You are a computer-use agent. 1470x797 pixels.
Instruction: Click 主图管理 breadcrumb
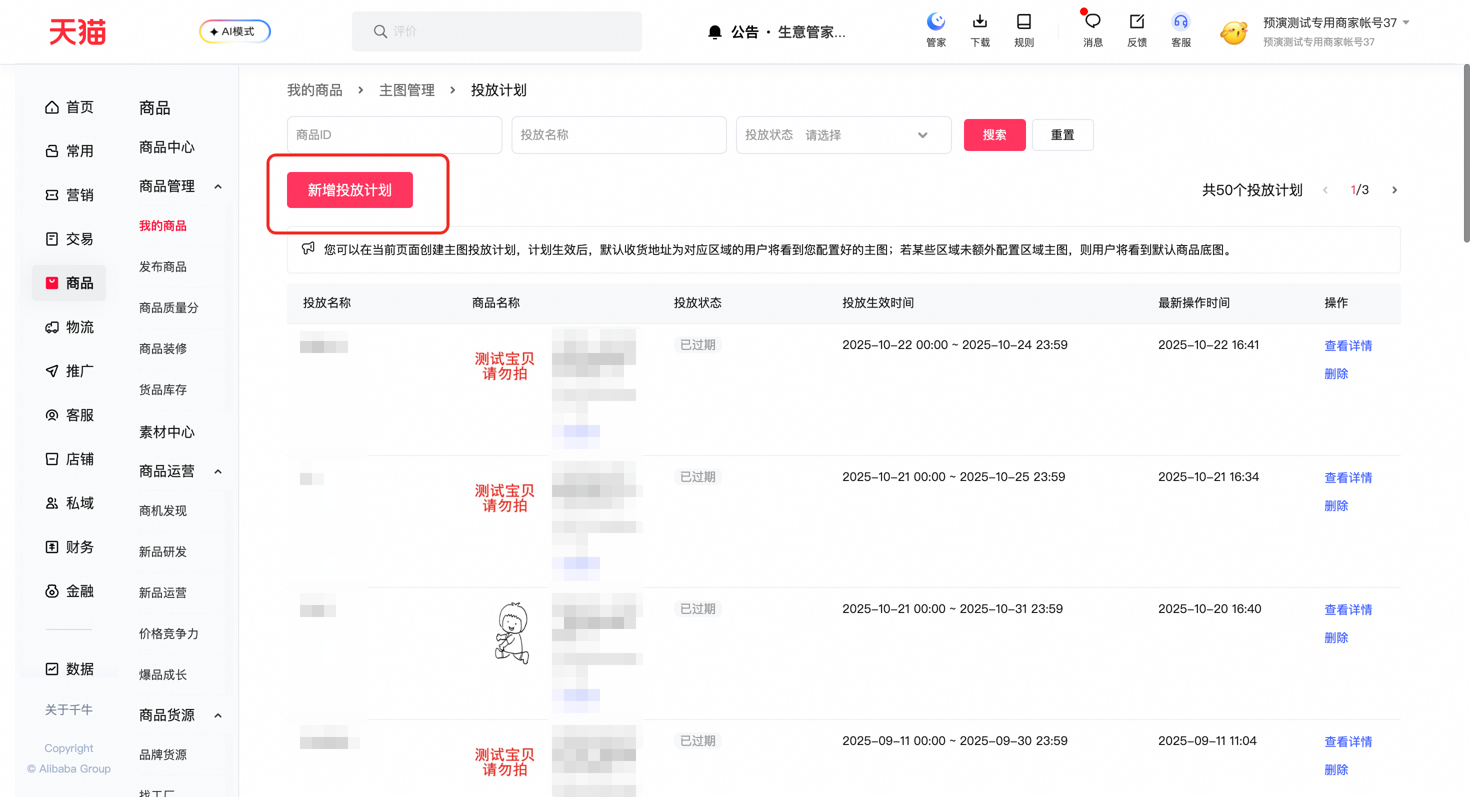[407, 90]
